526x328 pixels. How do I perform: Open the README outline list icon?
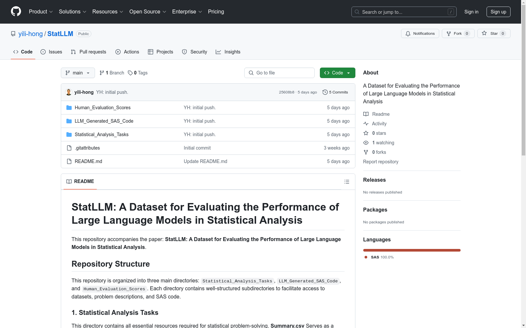pyautogui.click(x=347, y=182)
